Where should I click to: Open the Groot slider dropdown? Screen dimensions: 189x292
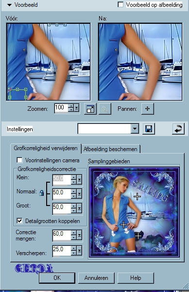[79, 208]
